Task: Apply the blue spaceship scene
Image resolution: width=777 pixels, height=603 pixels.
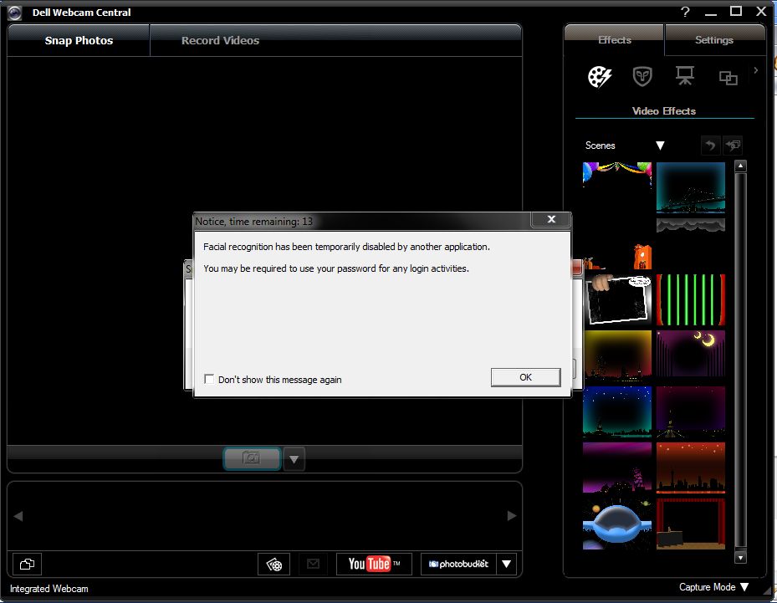Action: 617,524
